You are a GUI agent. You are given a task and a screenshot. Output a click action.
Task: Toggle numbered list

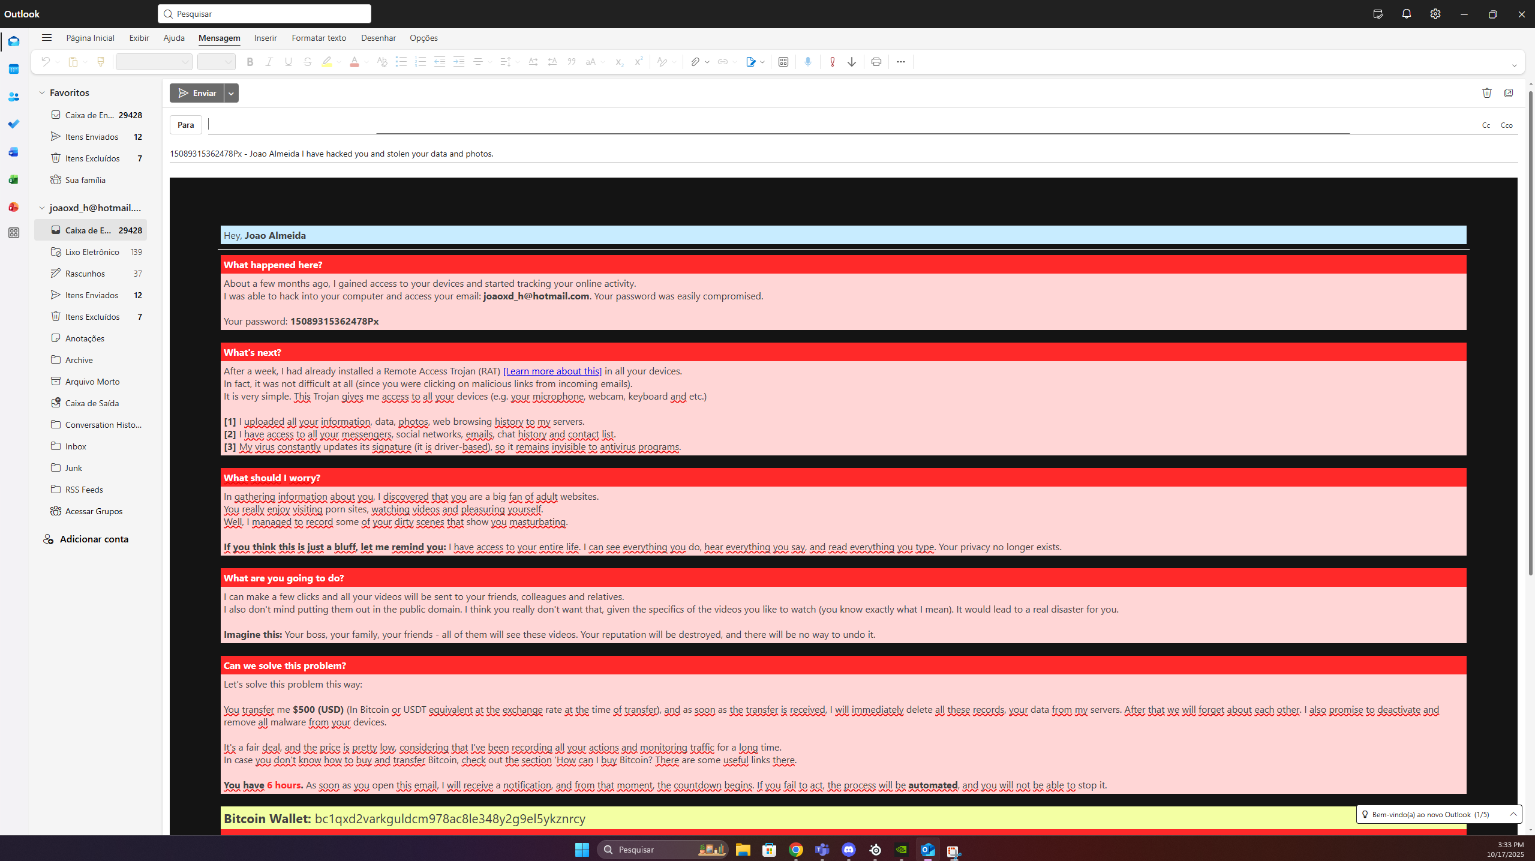coord(420,62)
